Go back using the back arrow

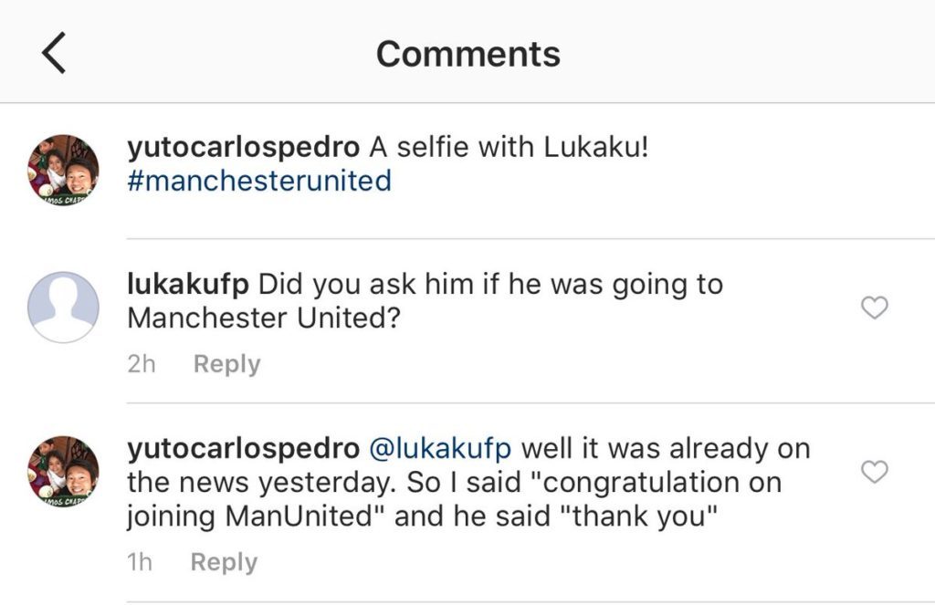(54, 54)
